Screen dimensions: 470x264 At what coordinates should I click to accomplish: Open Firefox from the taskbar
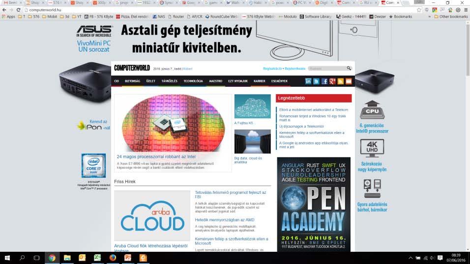coord(113,258)
